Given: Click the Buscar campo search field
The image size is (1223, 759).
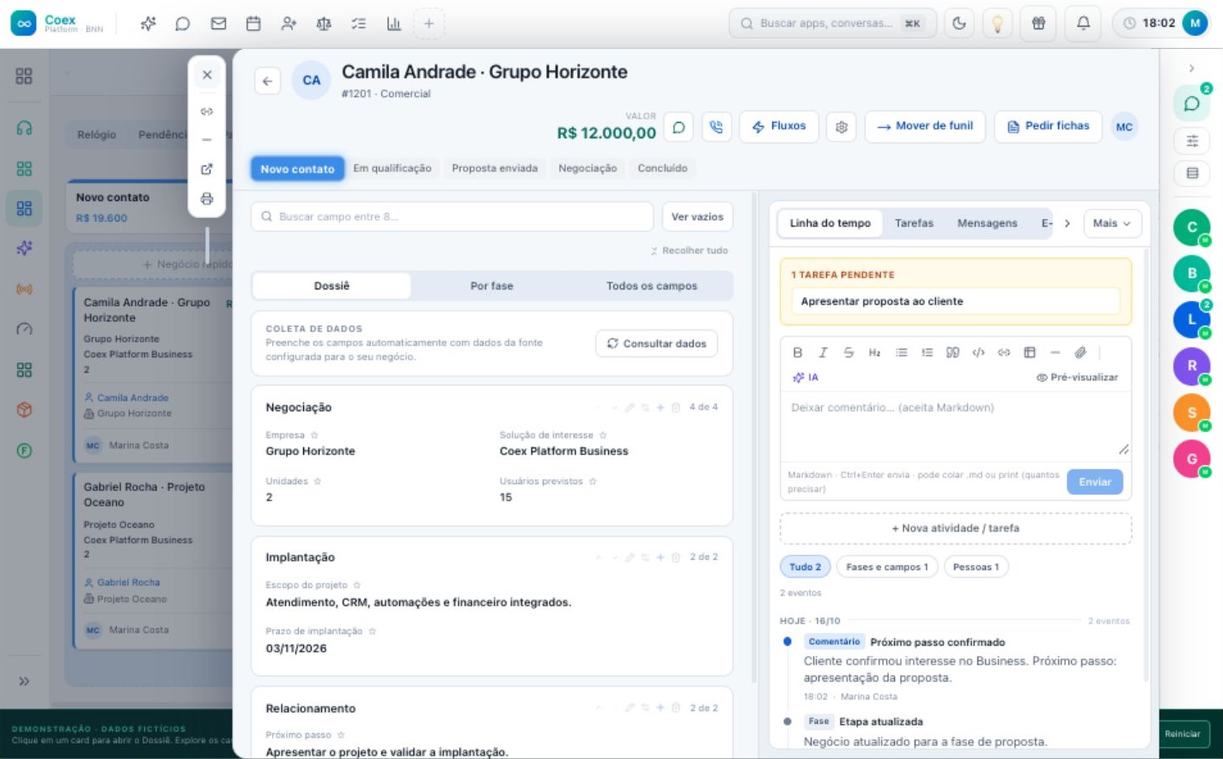Looking at the screenshot, I should coord(453,216).
